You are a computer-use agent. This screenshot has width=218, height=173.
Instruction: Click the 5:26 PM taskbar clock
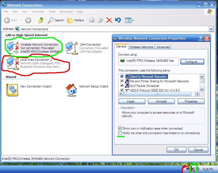point(208,169)
